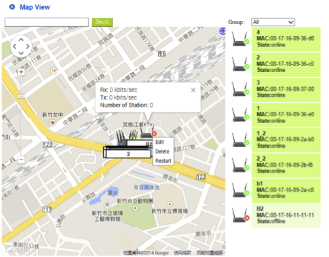Image resolution: width=329 pixels, height=257 pixels.
Task: Click the red offline marker on the map
Action: (154, 133)
